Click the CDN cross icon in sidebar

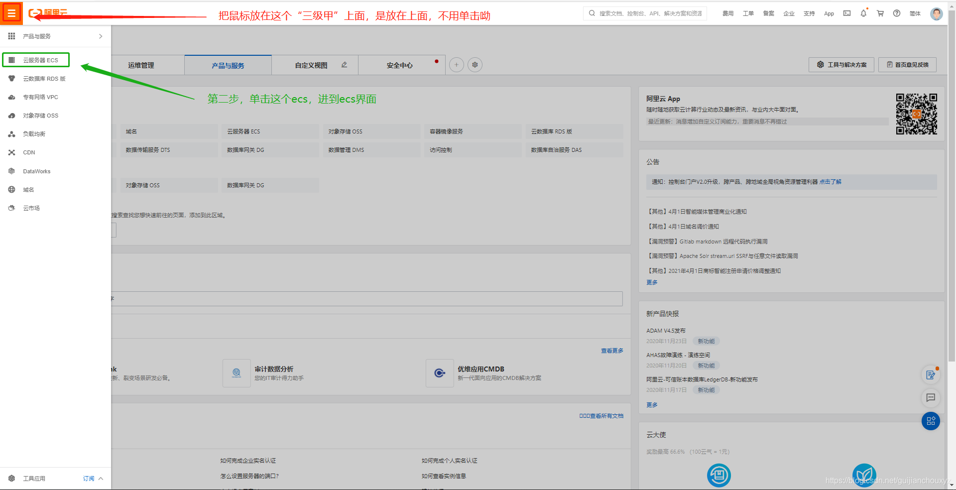tap(11, 152)
